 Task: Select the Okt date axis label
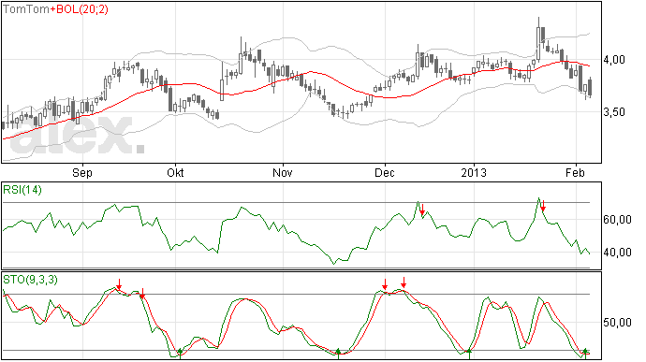pos(175,172)
